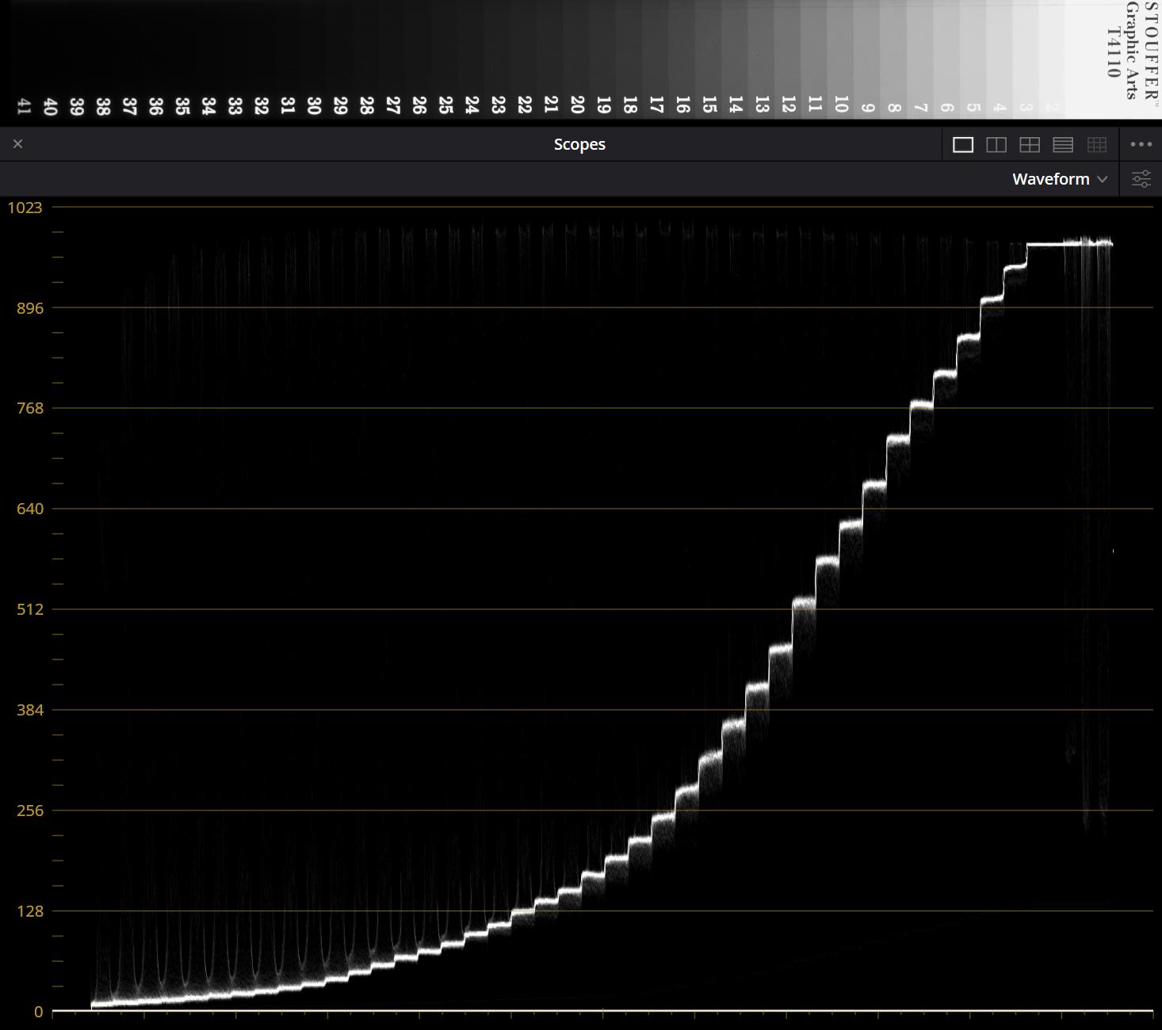
Task: Open the Waveform scope type dropdown
Action: click(x=1059, y=179)
